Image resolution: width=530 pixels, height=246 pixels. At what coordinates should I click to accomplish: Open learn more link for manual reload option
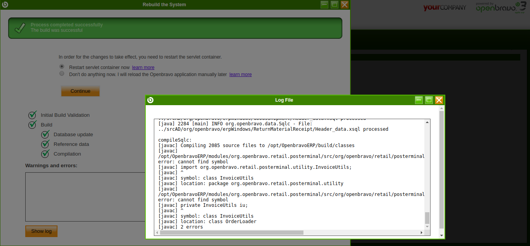click(x=241, y=74)
